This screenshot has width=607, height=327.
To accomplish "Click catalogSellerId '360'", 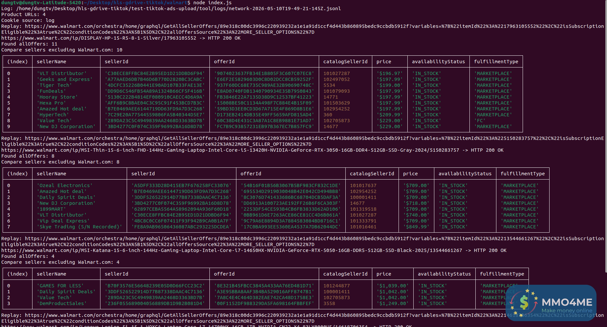I will click(328, 115).
